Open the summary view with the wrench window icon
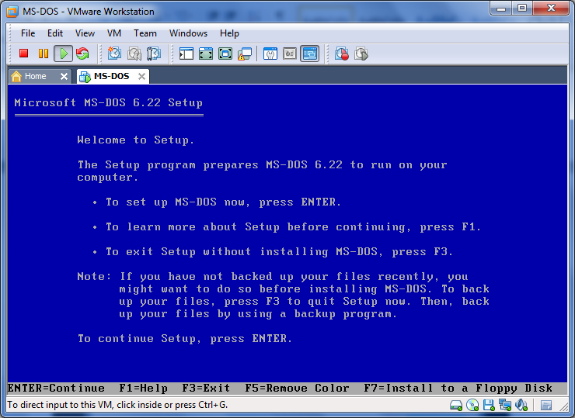The image size is (575, 418). click(270, 54)
